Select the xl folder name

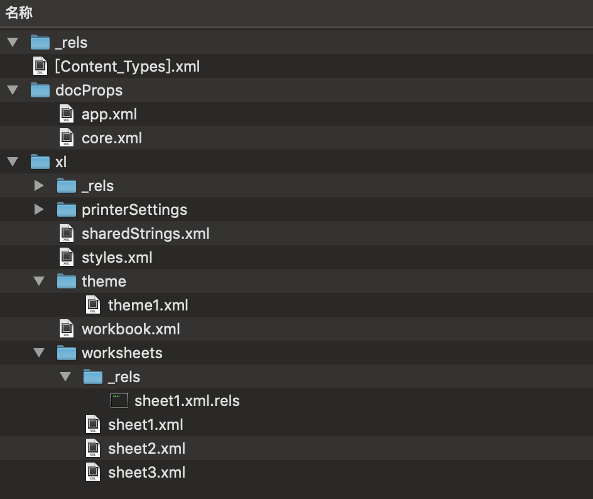coord(61,162)
